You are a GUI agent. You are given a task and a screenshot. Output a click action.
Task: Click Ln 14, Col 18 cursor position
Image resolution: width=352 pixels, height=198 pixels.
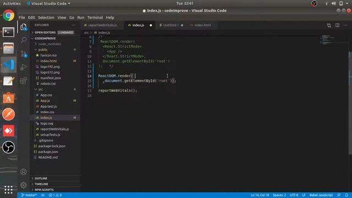[x=260, y=195]
